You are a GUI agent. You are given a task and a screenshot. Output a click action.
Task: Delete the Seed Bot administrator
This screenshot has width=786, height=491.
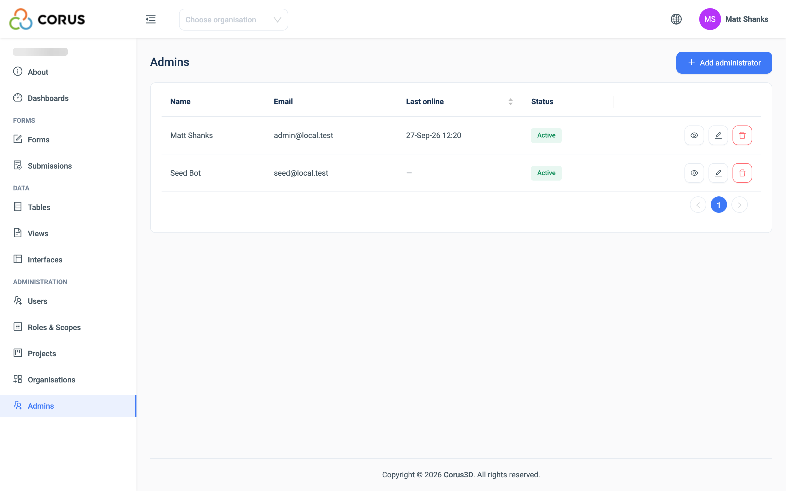tap(742, 173)
